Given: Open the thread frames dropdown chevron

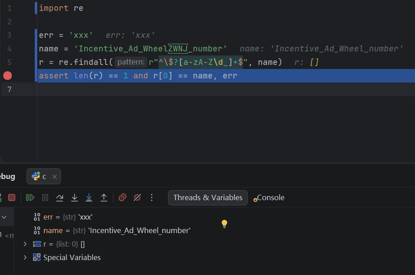Looking at the screenshot, I should click(x=4, y=217).
